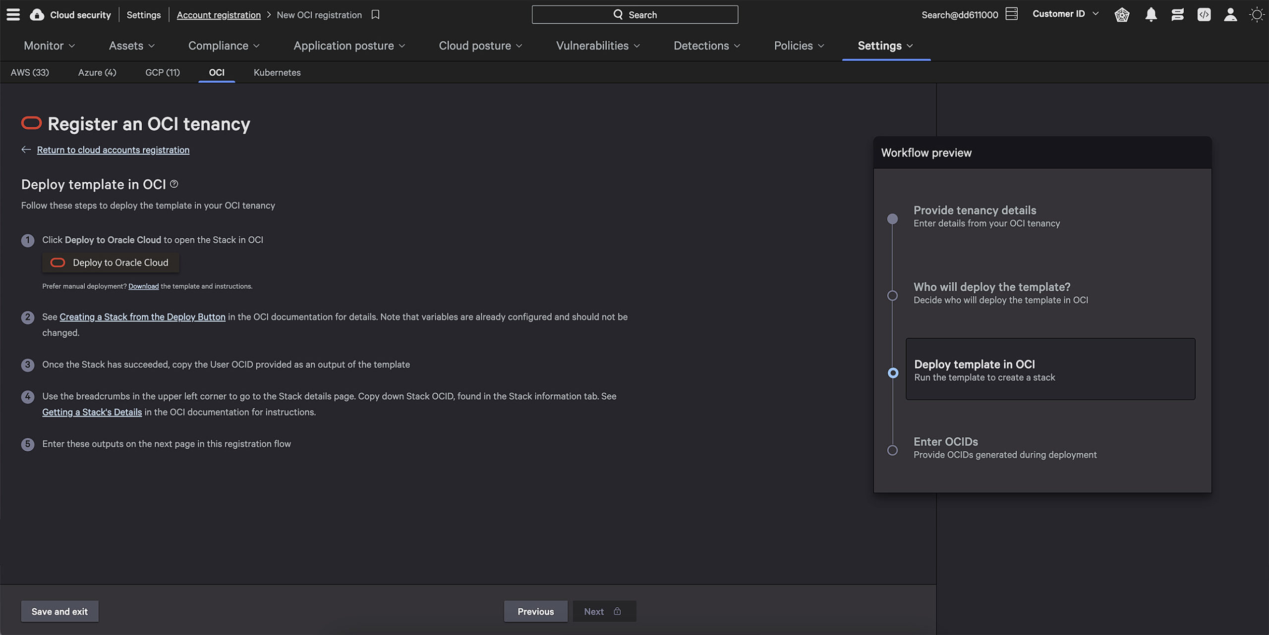
Task: Switch to the Azure (4) tab
Action: pos(97,72)
